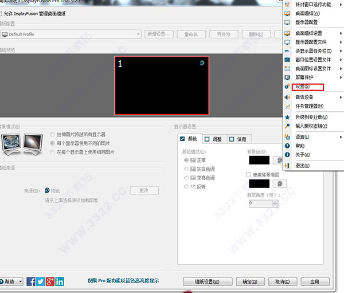Click the 窗口位置设置文件 icon
The image size is (344, 293).
[x=287, y=60]
